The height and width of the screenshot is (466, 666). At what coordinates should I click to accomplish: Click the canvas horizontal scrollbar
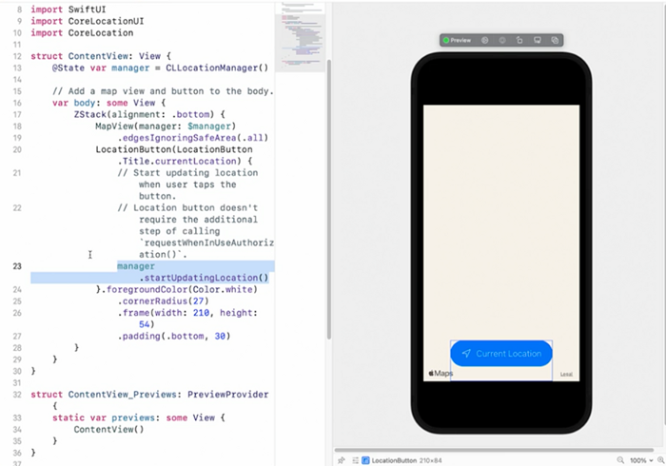pyautogui.click(x=495, y=450)
